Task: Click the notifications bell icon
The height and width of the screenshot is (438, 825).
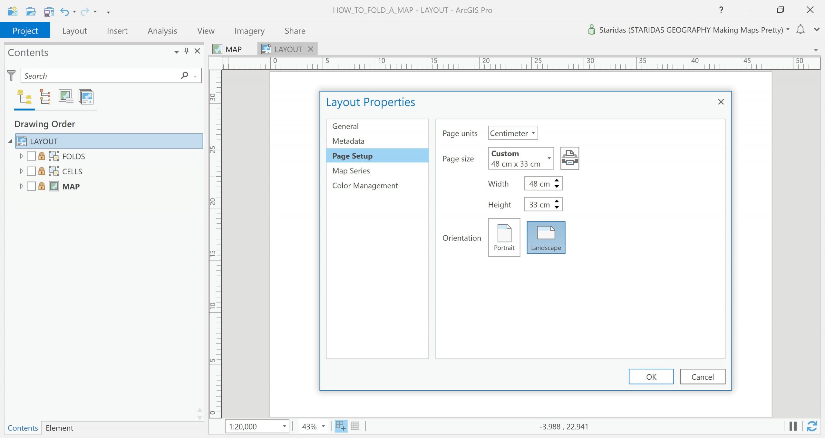Action: pyautogui.click(x=800, y=30)
